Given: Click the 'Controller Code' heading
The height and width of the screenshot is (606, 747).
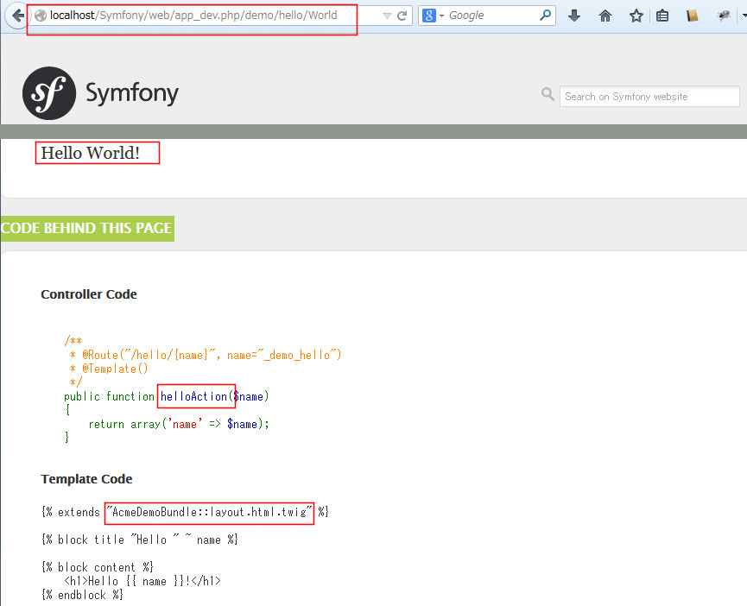Looking at the screenshot, I should (x=89, y=294).
